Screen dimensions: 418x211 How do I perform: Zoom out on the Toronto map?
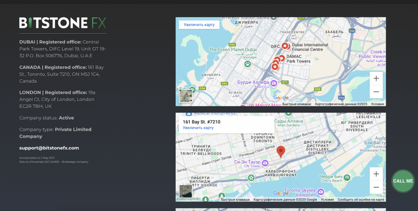376,187
